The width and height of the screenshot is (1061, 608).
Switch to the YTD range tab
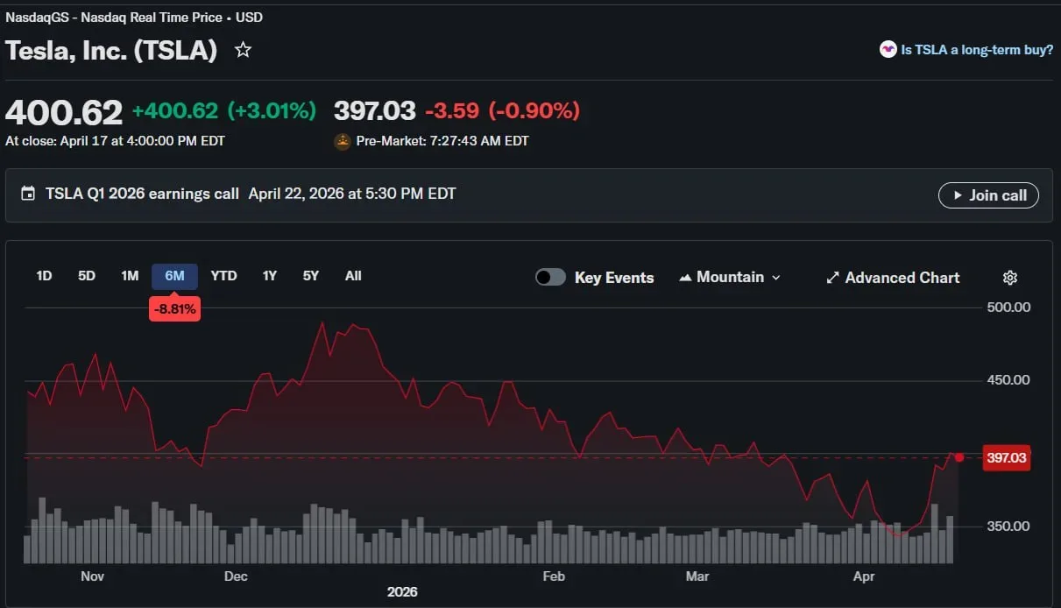point(223,276)
